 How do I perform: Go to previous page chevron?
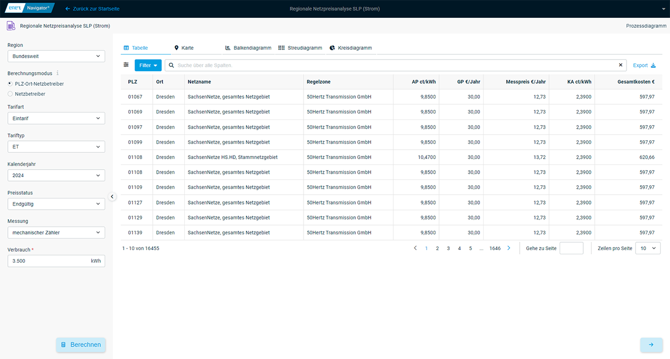coord(415,248)
